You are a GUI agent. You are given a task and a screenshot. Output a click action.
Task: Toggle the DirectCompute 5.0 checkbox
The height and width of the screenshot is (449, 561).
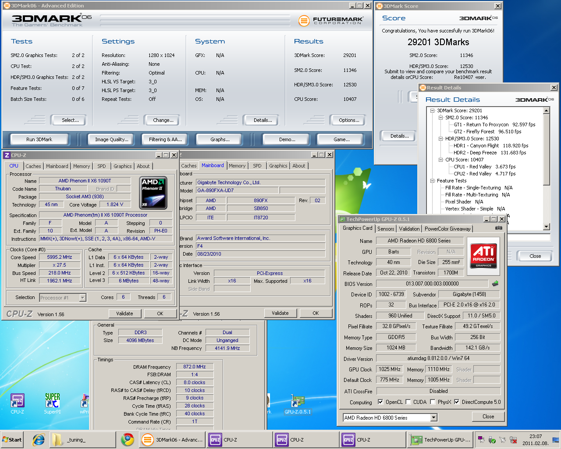click(x=457, y=402)
